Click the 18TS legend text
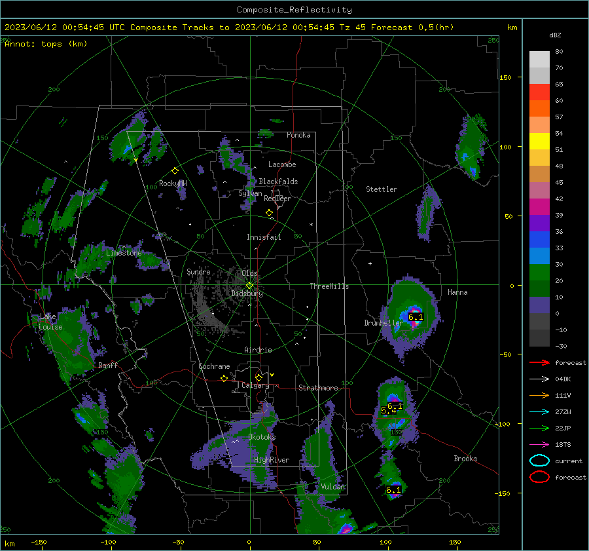The height and width of the screenshot is (551, 589). [x=563, y=445]
